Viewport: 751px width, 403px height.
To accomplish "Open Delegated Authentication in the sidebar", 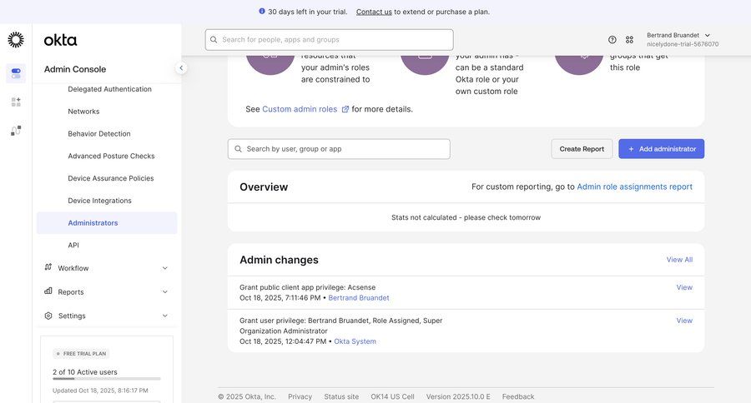I will 109,89.
